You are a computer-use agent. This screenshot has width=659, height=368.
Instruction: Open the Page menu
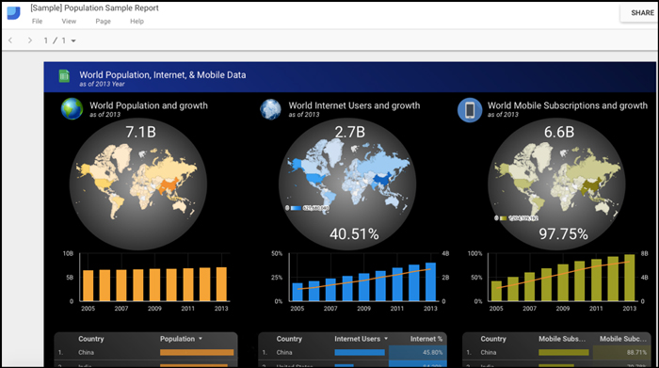coord(103,22)
